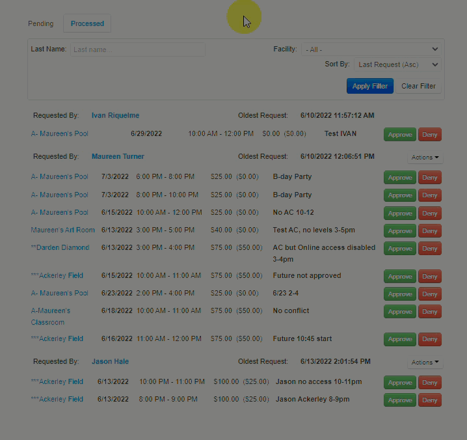This screenshot has width=467, height=440.
Task: Approve Maureen's Art Room request
Action: click(399, 231)
